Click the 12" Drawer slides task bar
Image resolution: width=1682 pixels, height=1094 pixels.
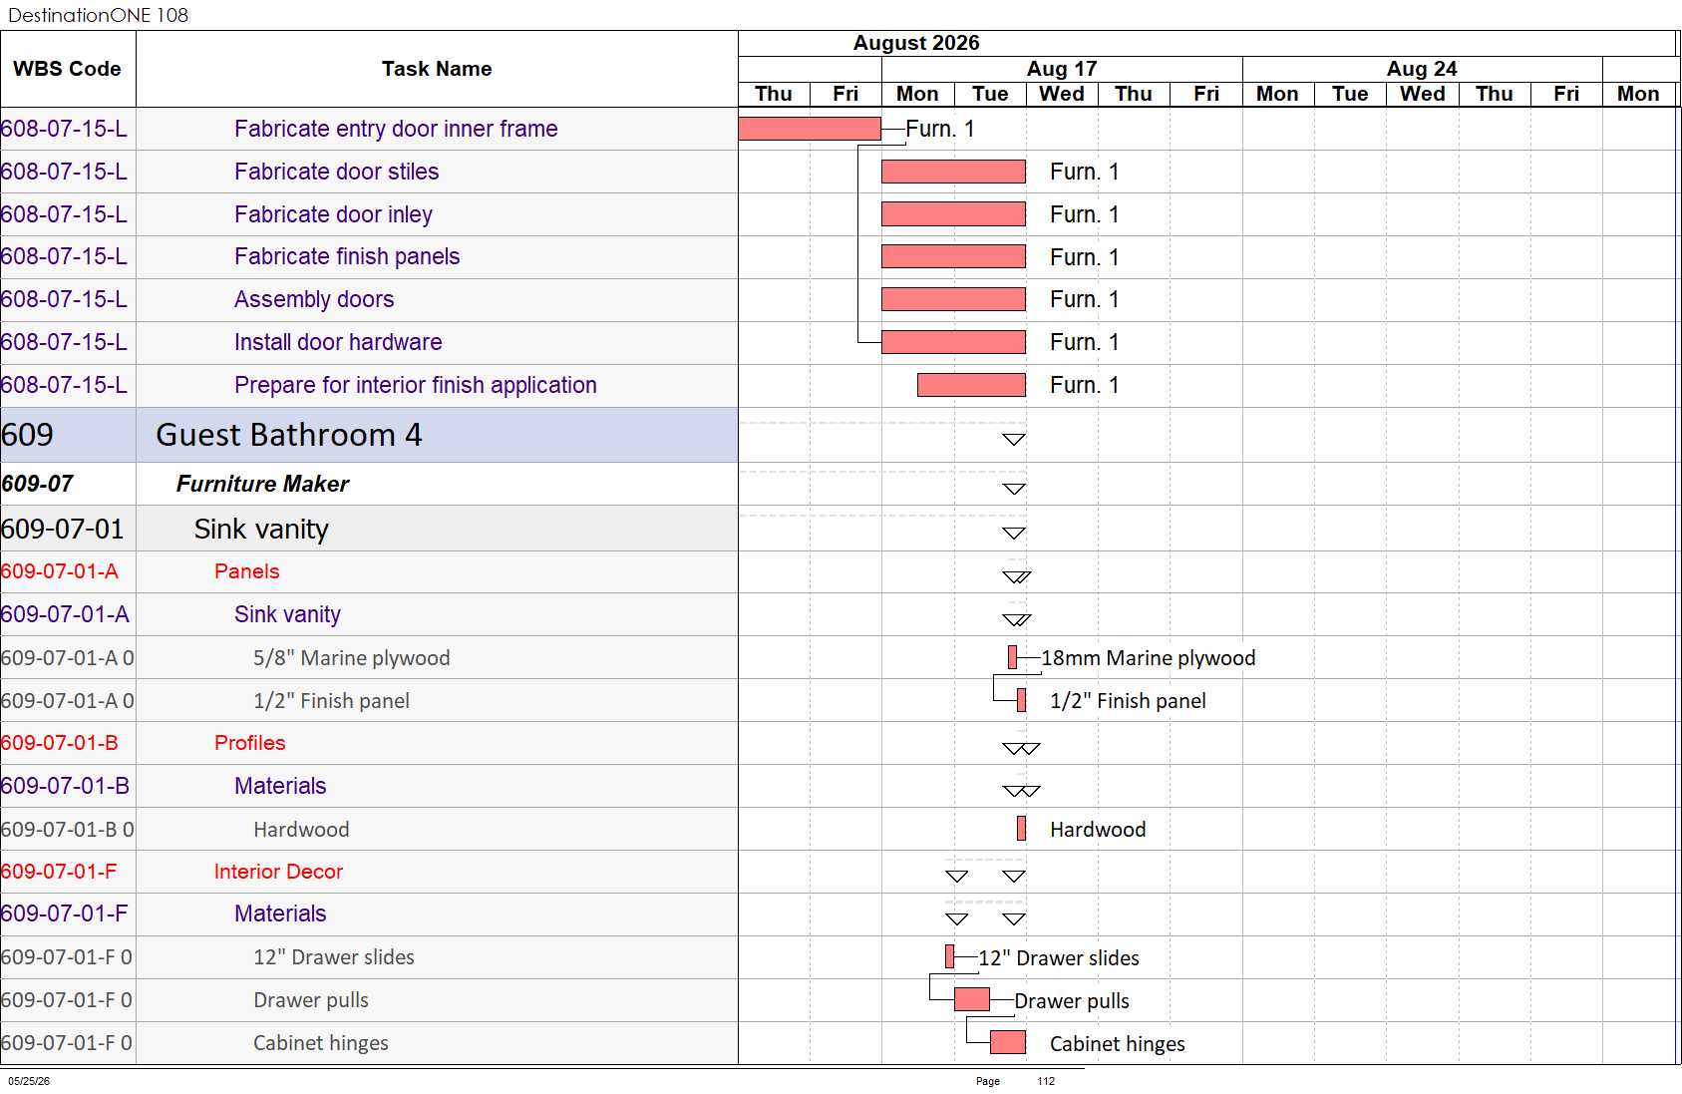[949, 956]
